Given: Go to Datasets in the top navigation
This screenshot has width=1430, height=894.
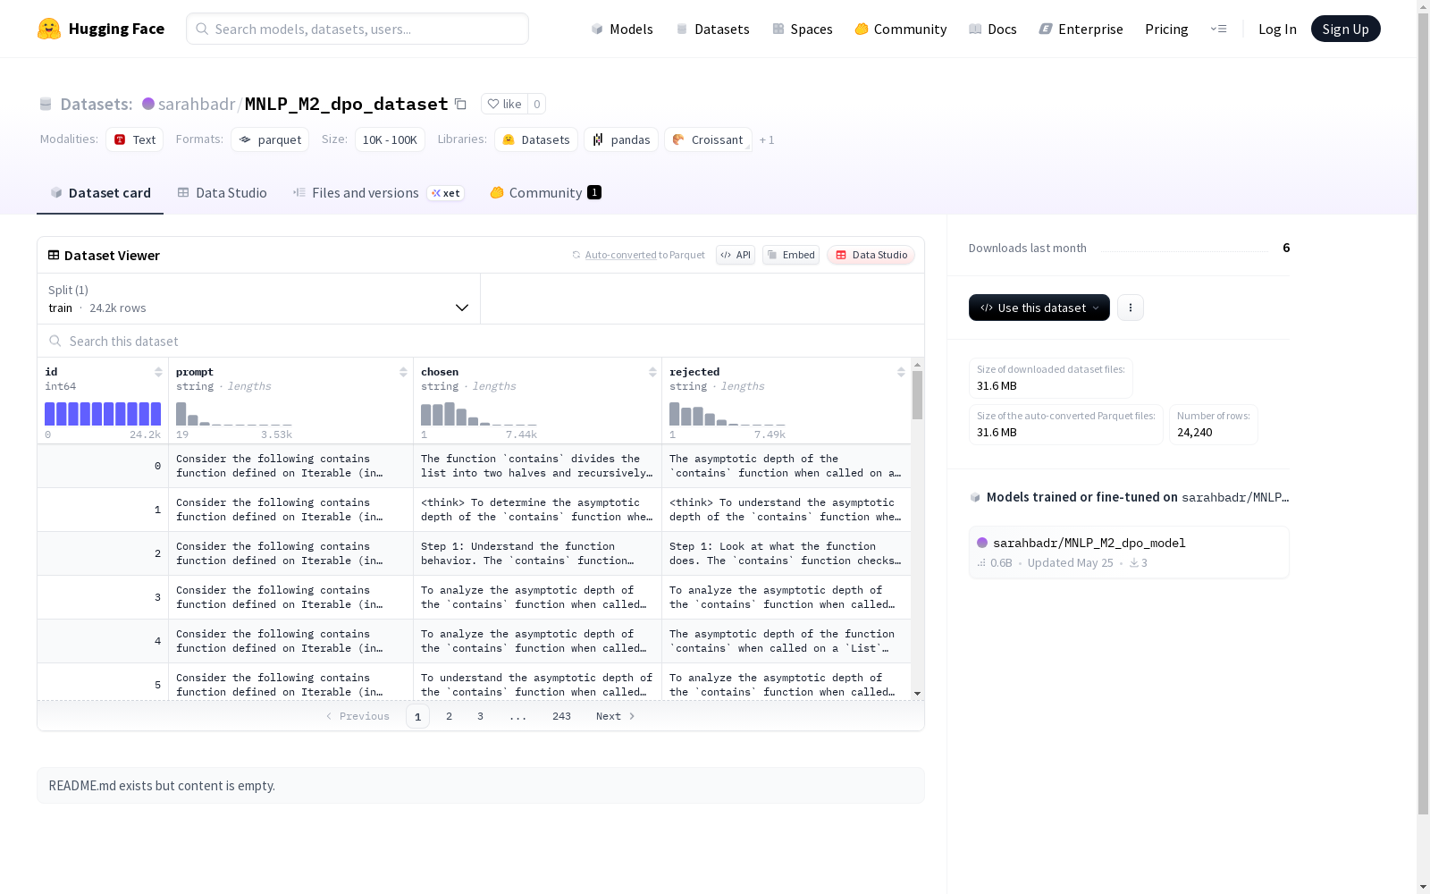Looking at the screenshot, I should click(x=712, y=29).
